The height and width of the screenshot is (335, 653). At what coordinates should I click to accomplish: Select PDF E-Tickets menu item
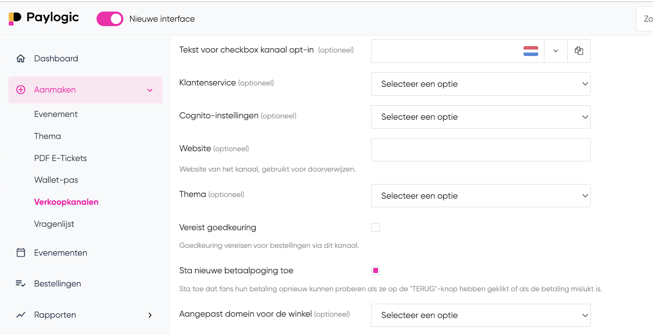pyautogui.click(x=60, y=158)
